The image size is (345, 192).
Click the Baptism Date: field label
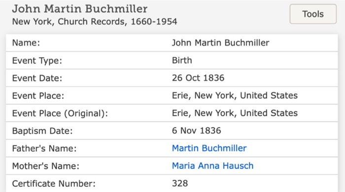tap(42, 131)
